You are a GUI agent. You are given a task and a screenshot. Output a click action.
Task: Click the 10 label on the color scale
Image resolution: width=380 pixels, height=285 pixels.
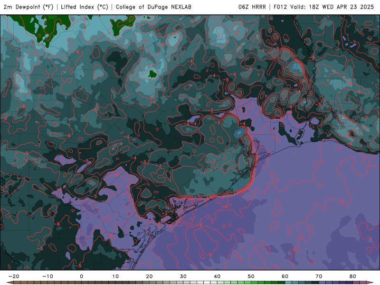(x=115, y=276)
